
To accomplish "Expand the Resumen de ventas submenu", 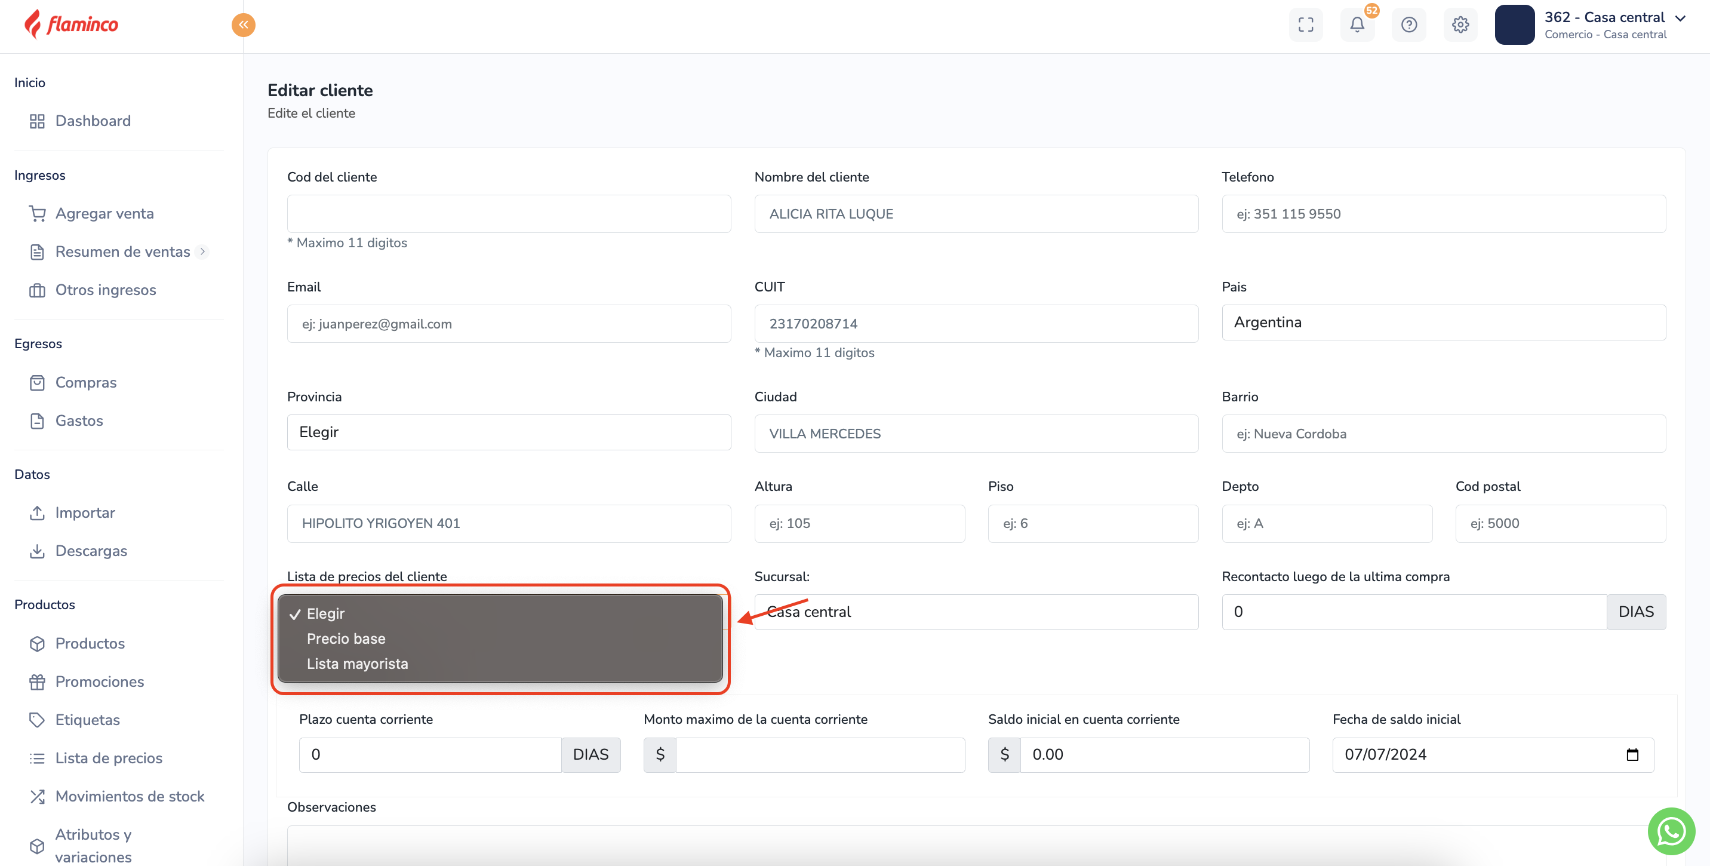I will coord(202,251).
